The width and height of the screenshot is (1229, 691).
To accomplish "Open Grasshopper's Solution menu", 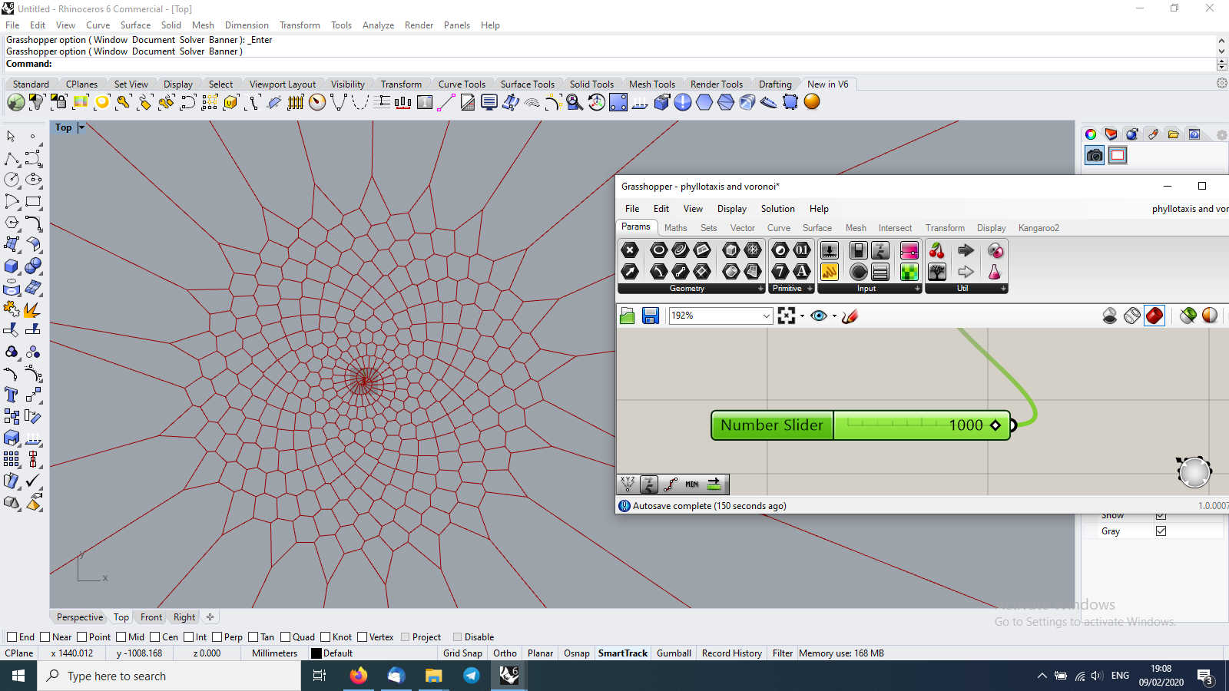I will click(777, 209).
